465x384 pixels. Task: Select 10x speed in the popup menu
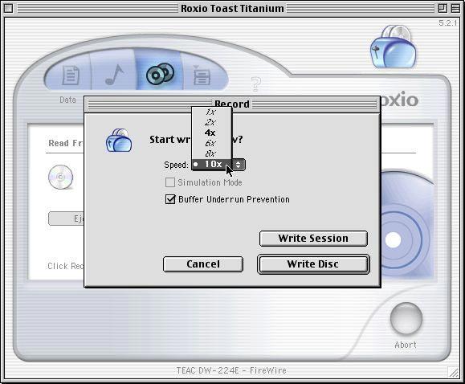tap(211, 164)
